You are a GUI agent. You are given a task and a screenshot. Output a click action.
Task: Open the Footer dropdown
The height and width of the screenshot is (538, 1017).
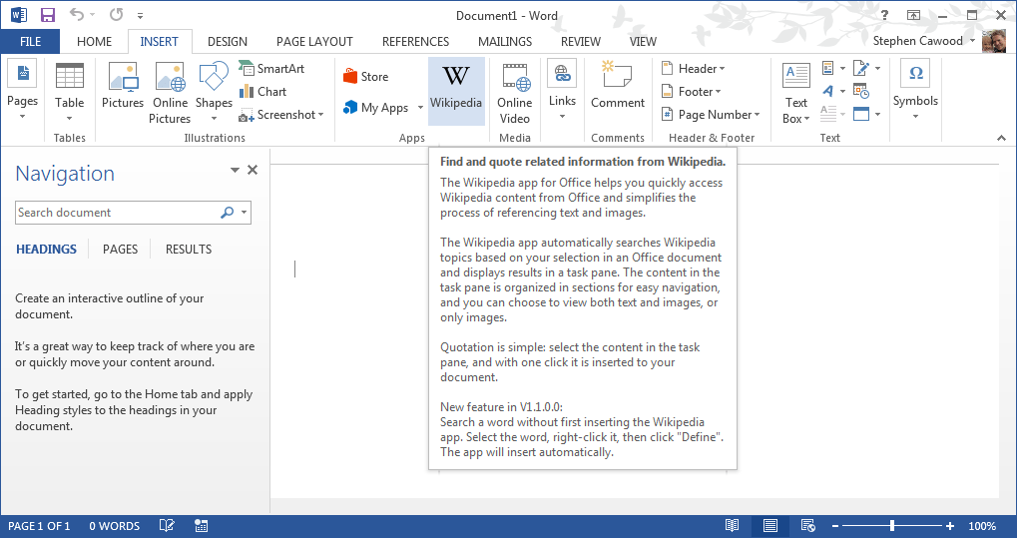pyautogui.click(x=691, y=92)
